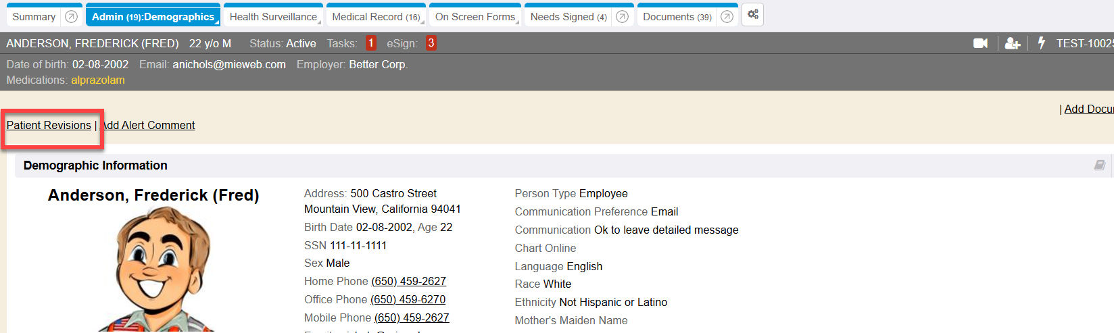Screen dimensions: 1114x333
Task: Pop out the Needs Signed tab arrow icon
Action: coord(622,17)
